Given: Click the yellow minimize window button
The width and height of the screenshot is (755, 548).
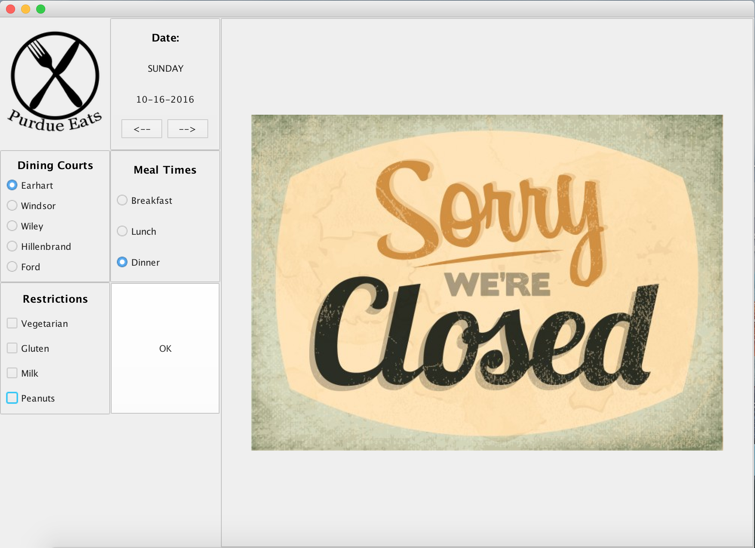Looking at the screenshot, I should click(26, 9).
